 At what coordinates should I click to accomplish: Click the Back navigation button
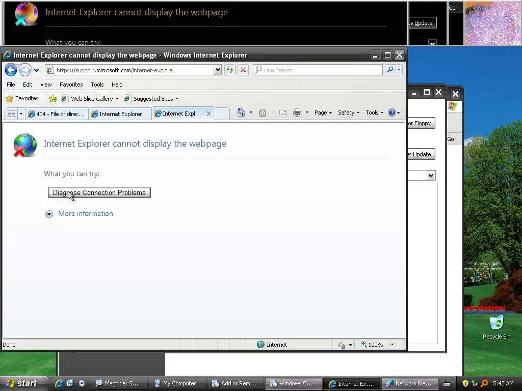point(11,70)
